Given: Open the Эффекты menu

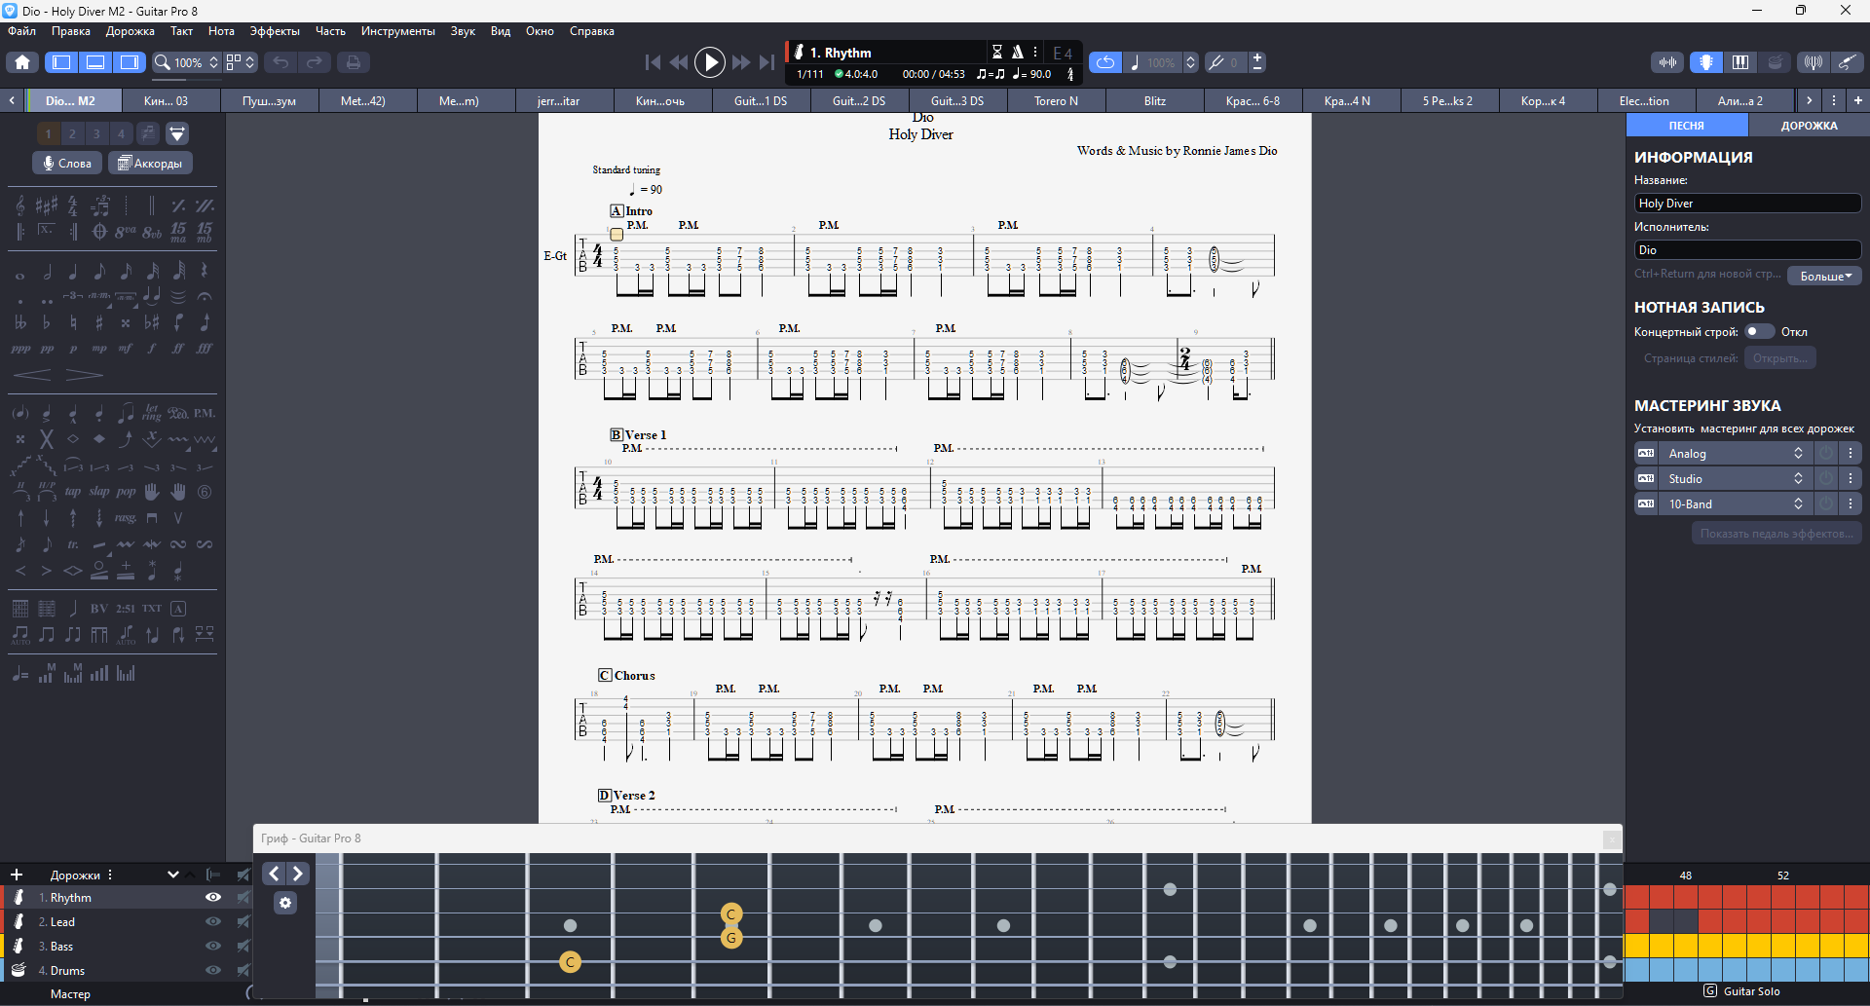Looking at the screenshot, I should (275, 31).
